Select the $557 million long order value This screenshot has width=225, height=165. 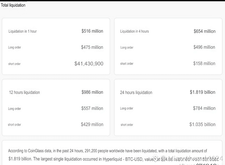pyautogui.click(x=92, y=108)
